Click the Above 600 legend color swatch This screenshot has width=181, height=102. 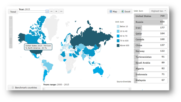point(118,45)
